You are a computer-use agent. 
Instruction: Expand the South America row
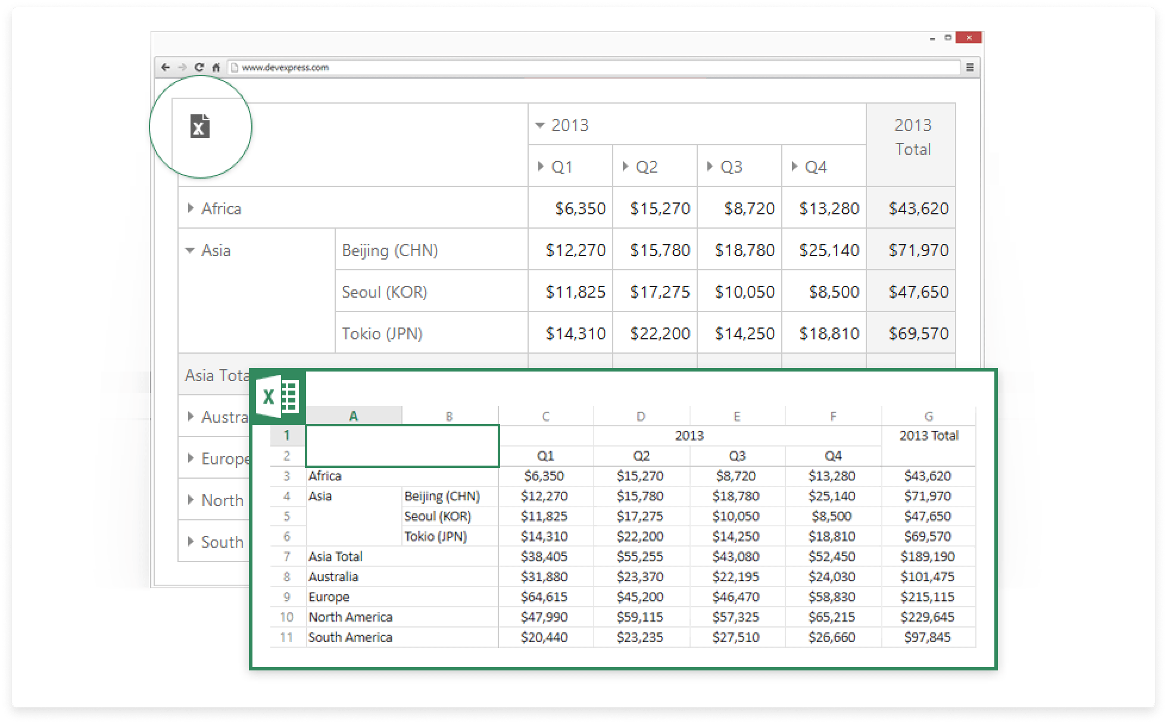[191, 541]
